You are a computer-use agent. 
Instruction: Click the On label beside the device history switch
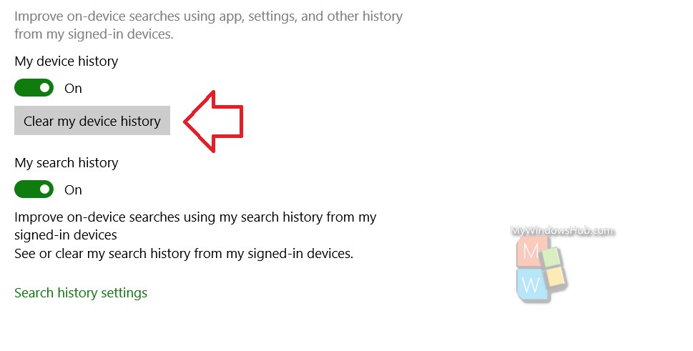click(73, 89)
